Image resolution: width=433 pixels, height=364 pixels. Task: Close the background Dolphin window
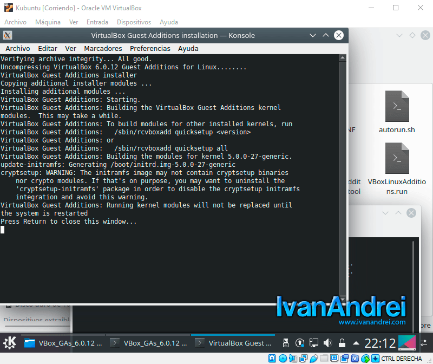[425, 35]
